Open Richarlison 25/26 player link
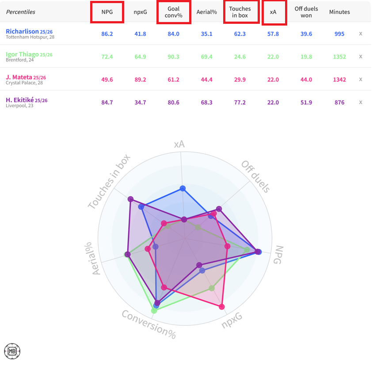 pos(29,32)
